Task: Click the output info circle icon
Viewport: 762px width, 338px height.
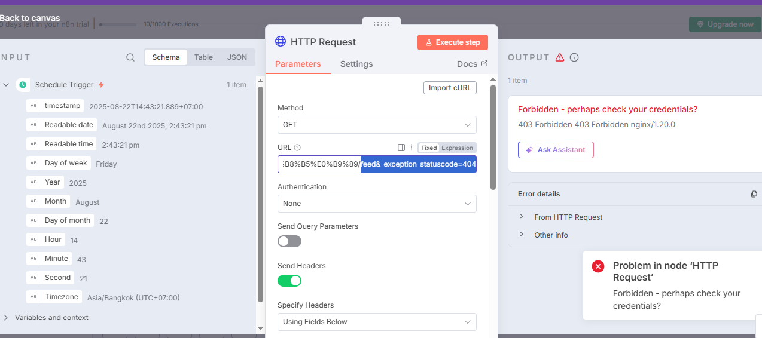Action: pos(574,57)
